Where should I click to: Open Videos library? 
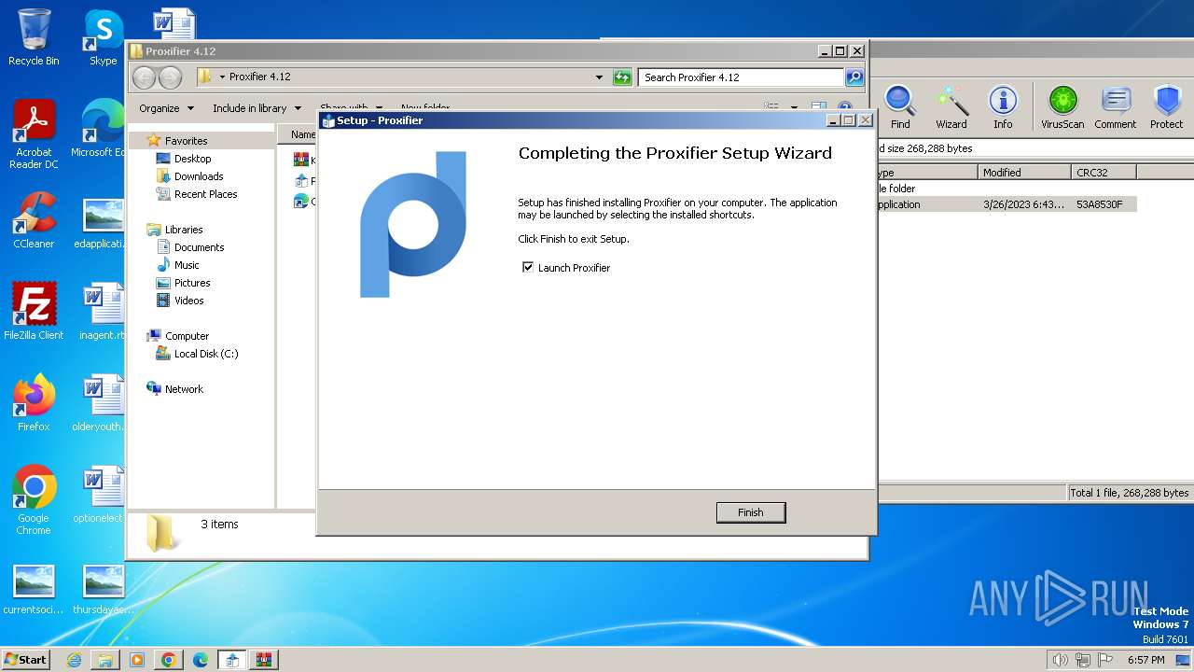(x=188, y=301)
